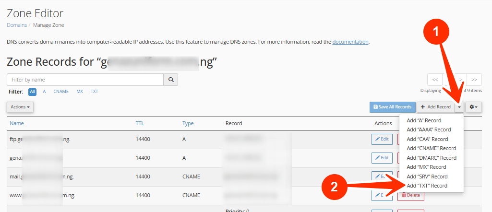This screenshot has width=492, height=212.
Task: Click Edit for the ftp record
Action: point(382,139)
